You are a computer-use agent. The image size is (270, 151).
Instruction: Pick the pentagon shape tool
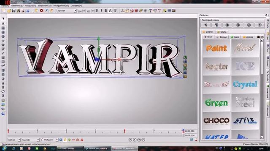pos(3,45)
